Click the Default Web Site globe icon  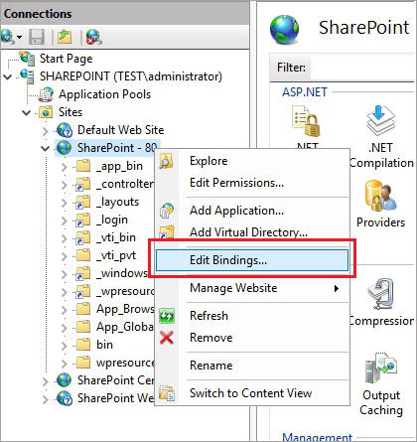65,130
